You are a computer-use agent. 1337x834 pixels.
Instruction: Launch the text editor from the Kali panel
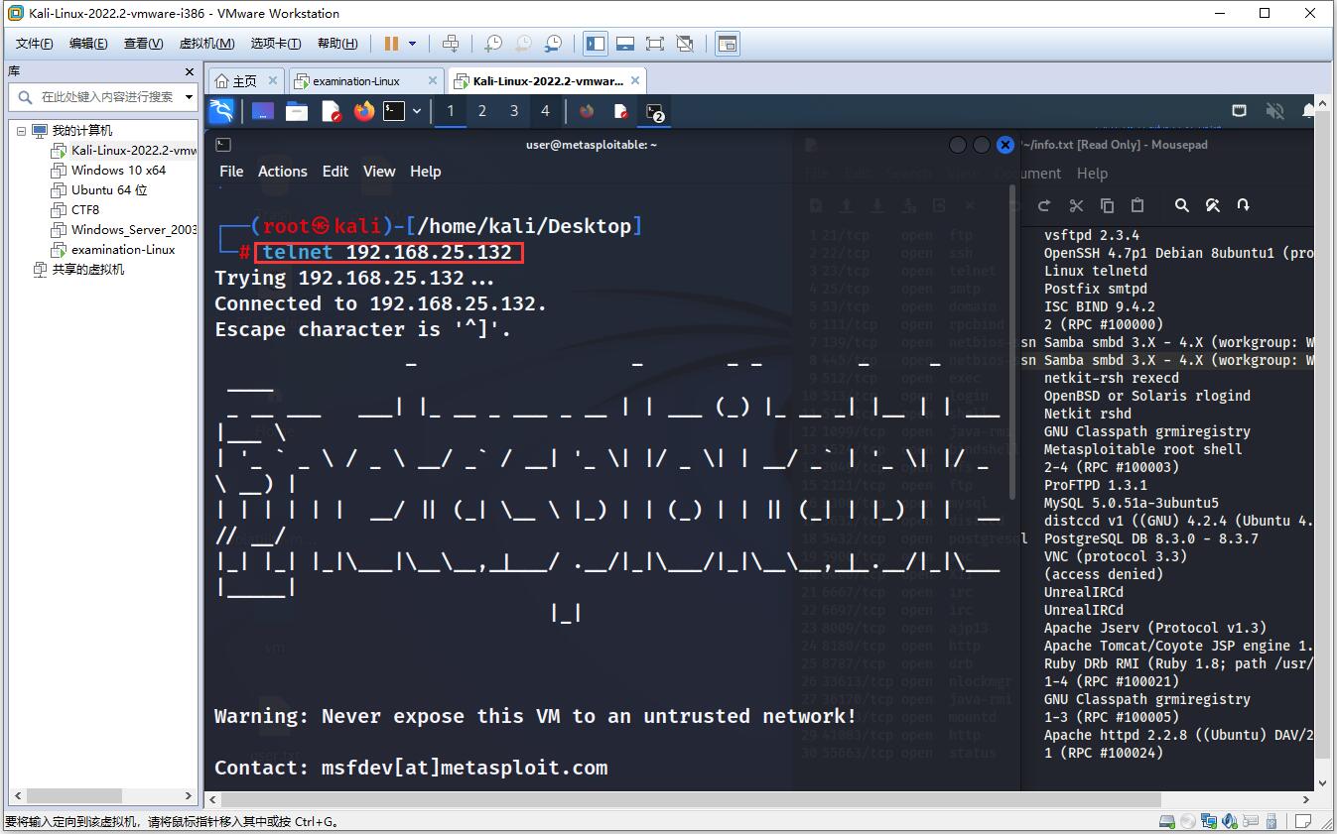coord(332,111)
